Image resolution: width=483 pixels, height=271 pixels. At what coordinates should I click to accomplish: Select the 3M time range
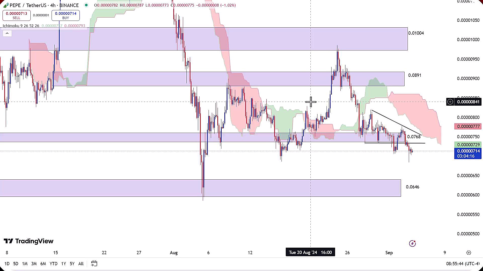coord(34,263)
